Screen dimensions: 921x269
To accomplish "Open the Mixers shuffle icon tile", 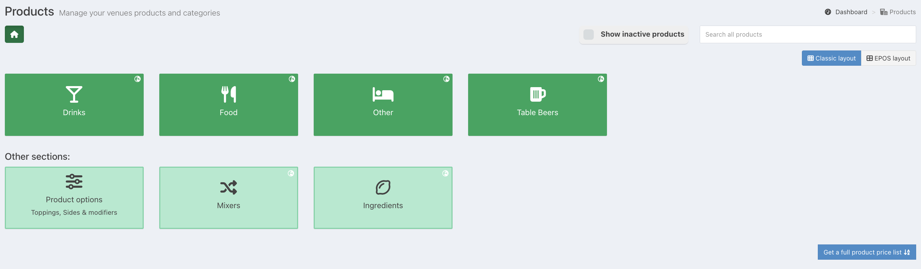I will 229,197.
